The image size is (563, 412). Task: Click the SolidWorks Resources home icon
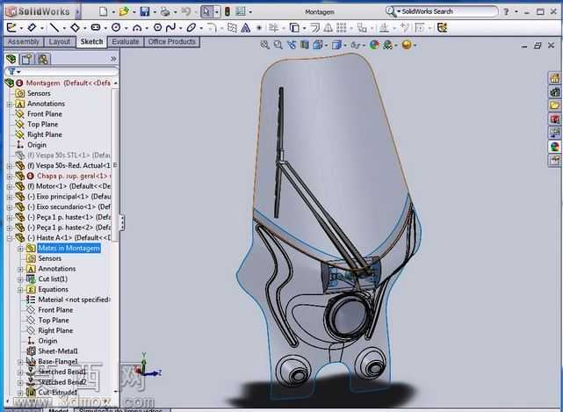tap(555, 78)
